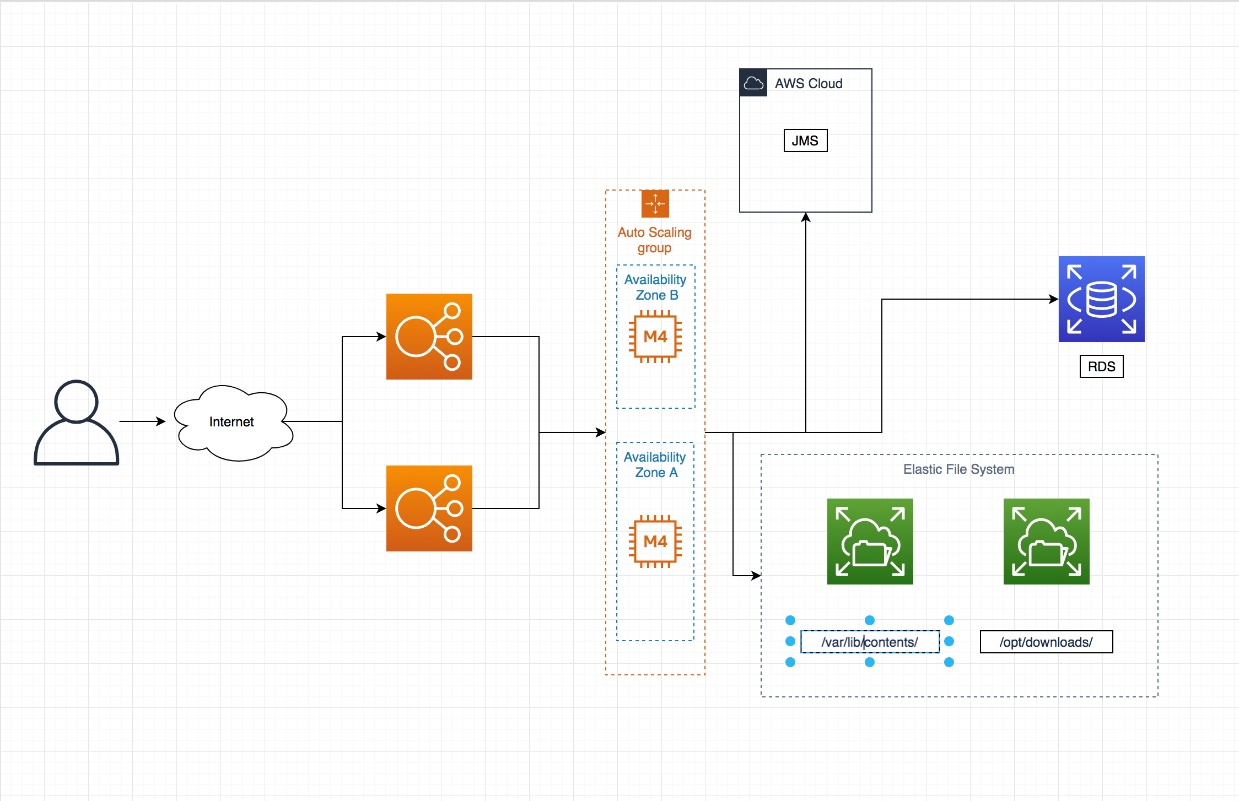Image resolution: width=1239 pixels, height=801 pixels.
Task: Click the AWS Cloud title text
Action: click(x=809, y=84)
